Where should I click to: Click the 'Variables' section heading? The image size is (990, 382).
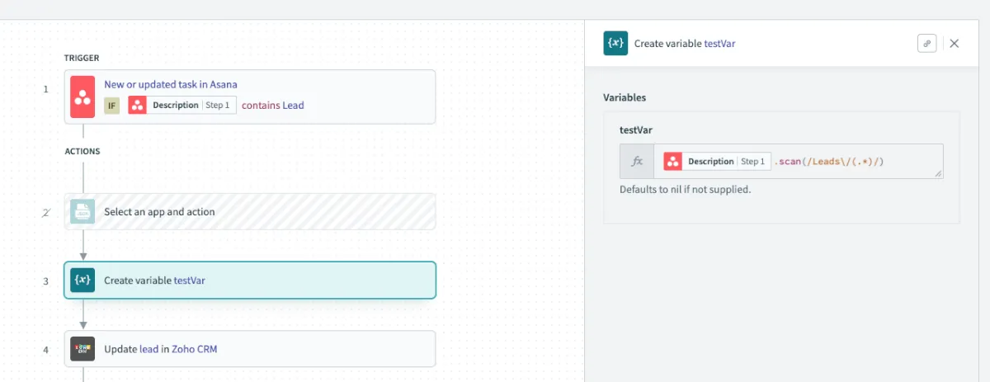pos(625,97)
